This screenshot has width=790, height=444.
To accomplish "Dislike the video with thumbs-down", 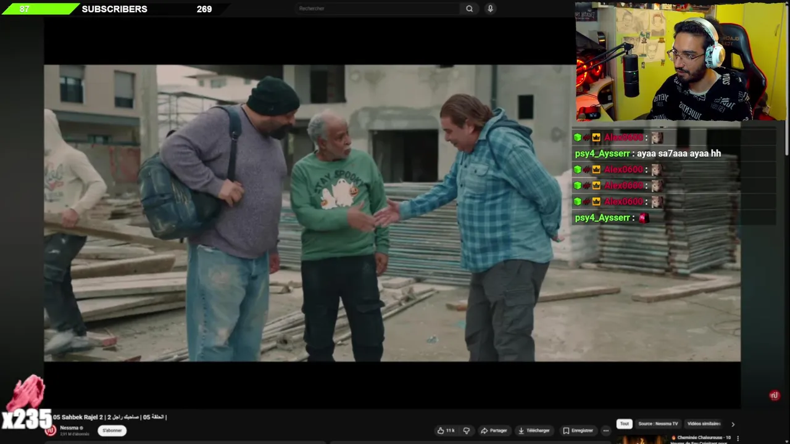I will click(x=467, y=430).
